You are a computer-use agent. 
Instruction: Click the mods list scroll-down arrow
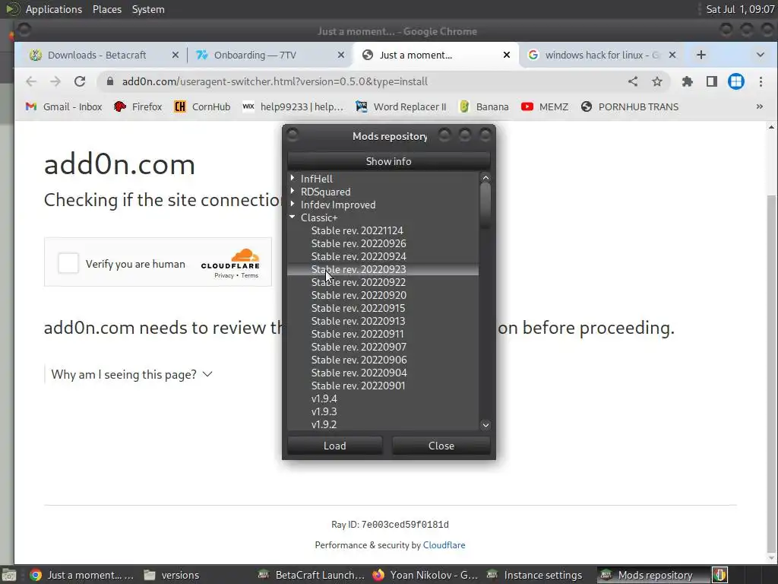485,425
